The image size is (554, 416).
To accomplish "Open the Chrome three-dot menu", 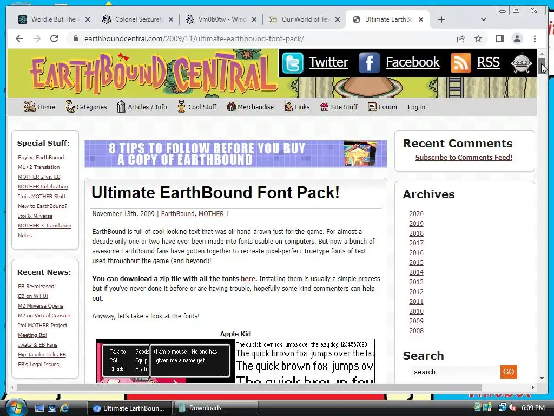I will [535, 38].
